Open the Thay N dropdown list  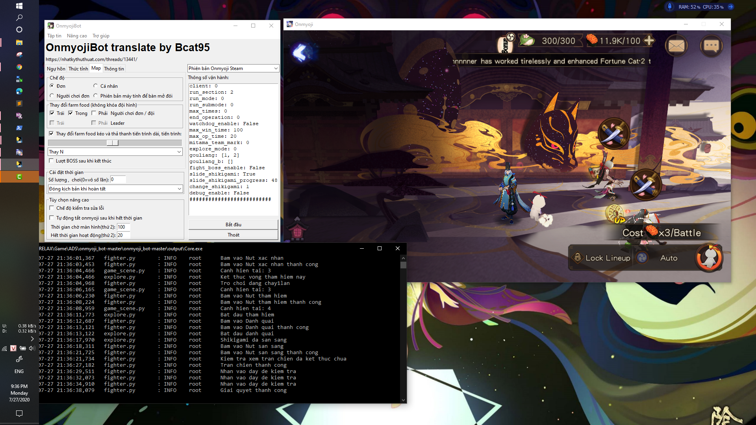(x=179, y=152)
